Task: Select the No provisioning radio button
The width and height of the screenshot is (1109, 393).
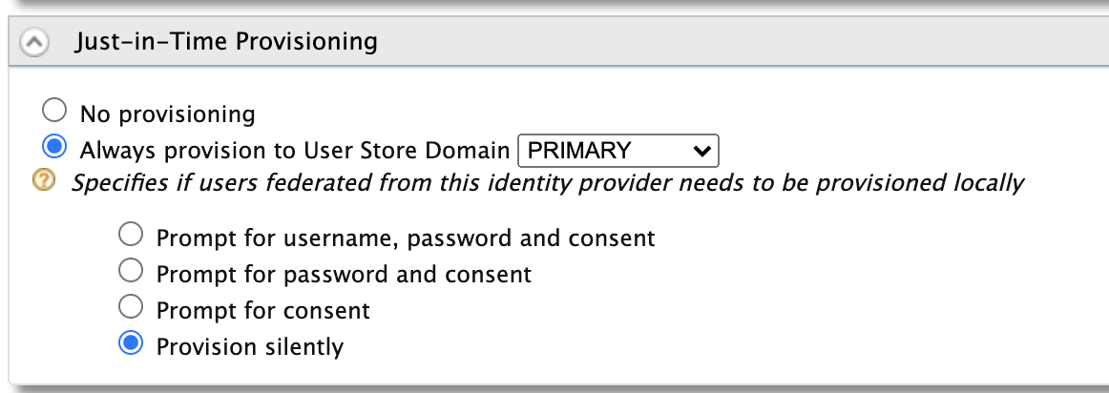Action: (55, 112)
